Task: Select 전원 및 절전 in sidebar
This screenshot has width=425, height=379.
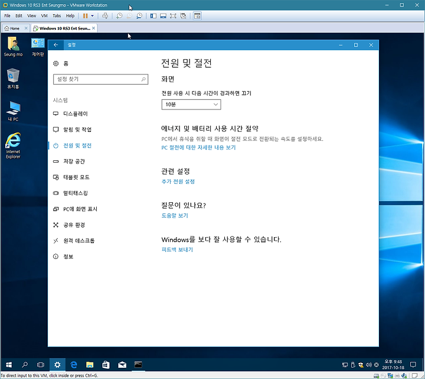Action: pos(72,145)
